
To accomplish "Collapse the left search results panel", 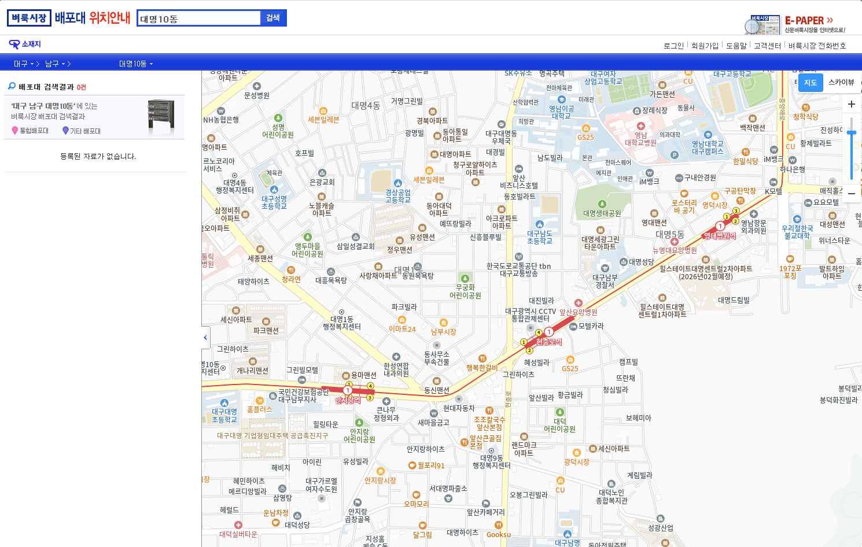I will pos(205,337).
